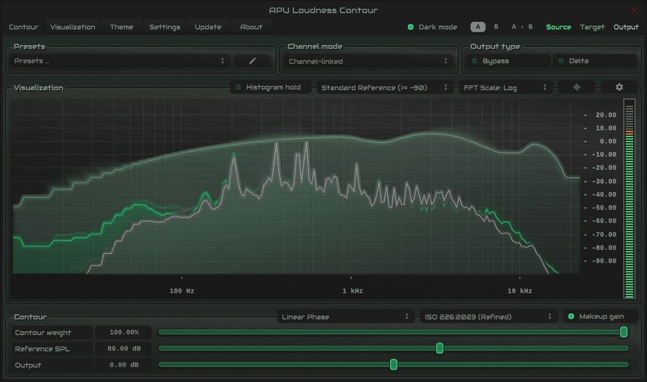Toggle Dark mode
This screenshot has width=647, height=382.
click(433, 27)
